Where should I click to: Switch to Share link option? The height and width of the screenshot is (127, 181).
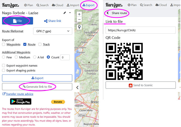52,21
